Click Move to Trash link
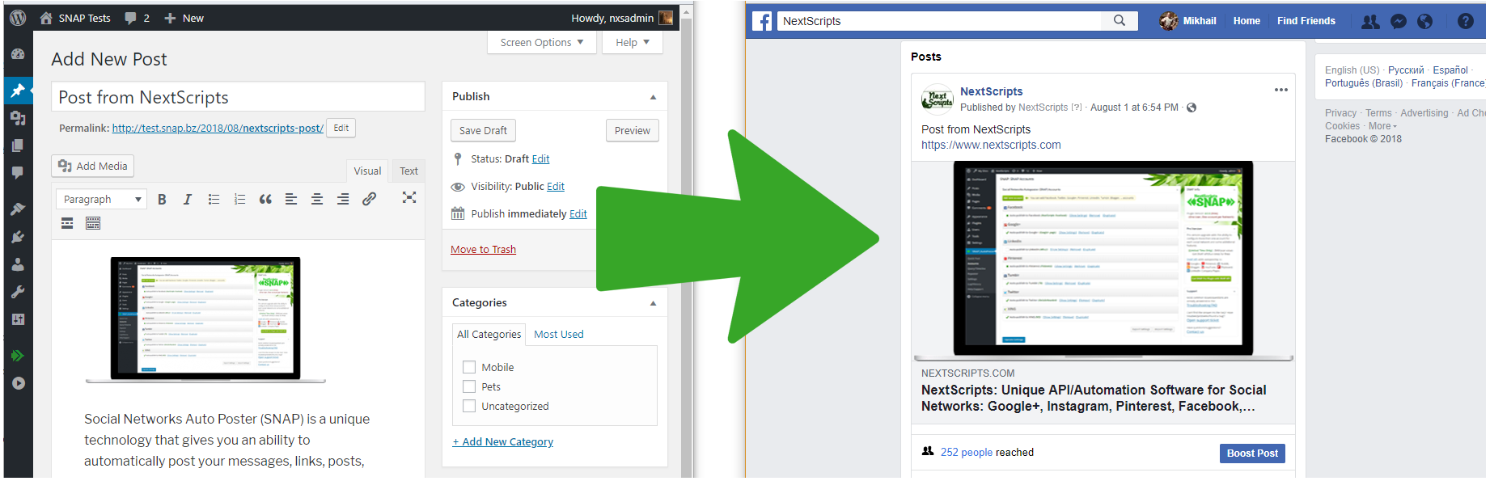This screenshot has height=481, width=1490. (x=484, y=249)
